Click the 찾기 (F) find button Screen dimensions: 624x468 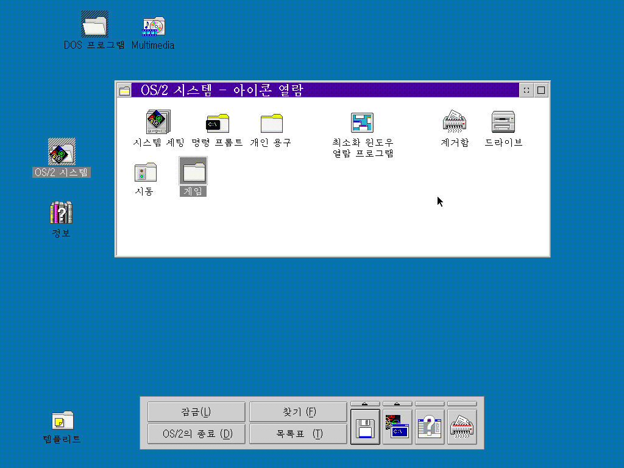(298, 411)
